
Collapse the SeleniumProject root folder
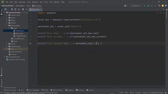pos(4,13)
